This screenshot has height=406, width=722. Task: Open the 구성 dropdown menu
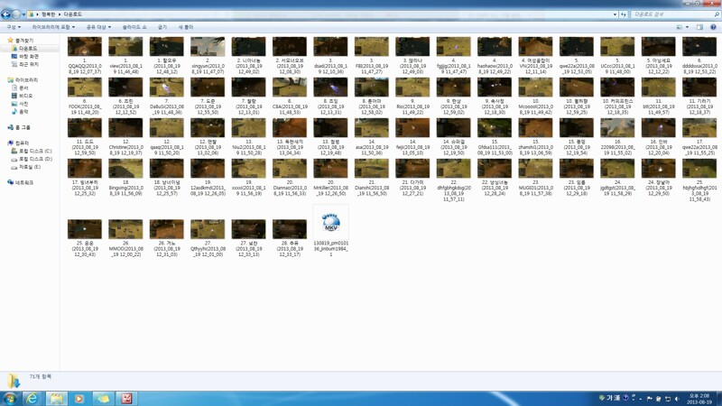[x=12, y=27]
